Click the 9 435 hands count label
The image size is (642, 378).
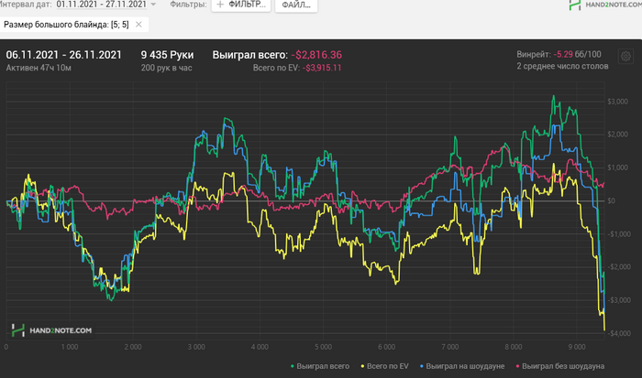(167, 55)
